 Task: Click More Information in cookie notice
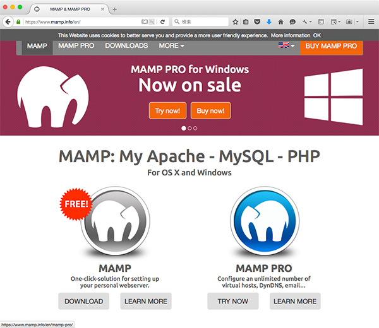point(291,35)
